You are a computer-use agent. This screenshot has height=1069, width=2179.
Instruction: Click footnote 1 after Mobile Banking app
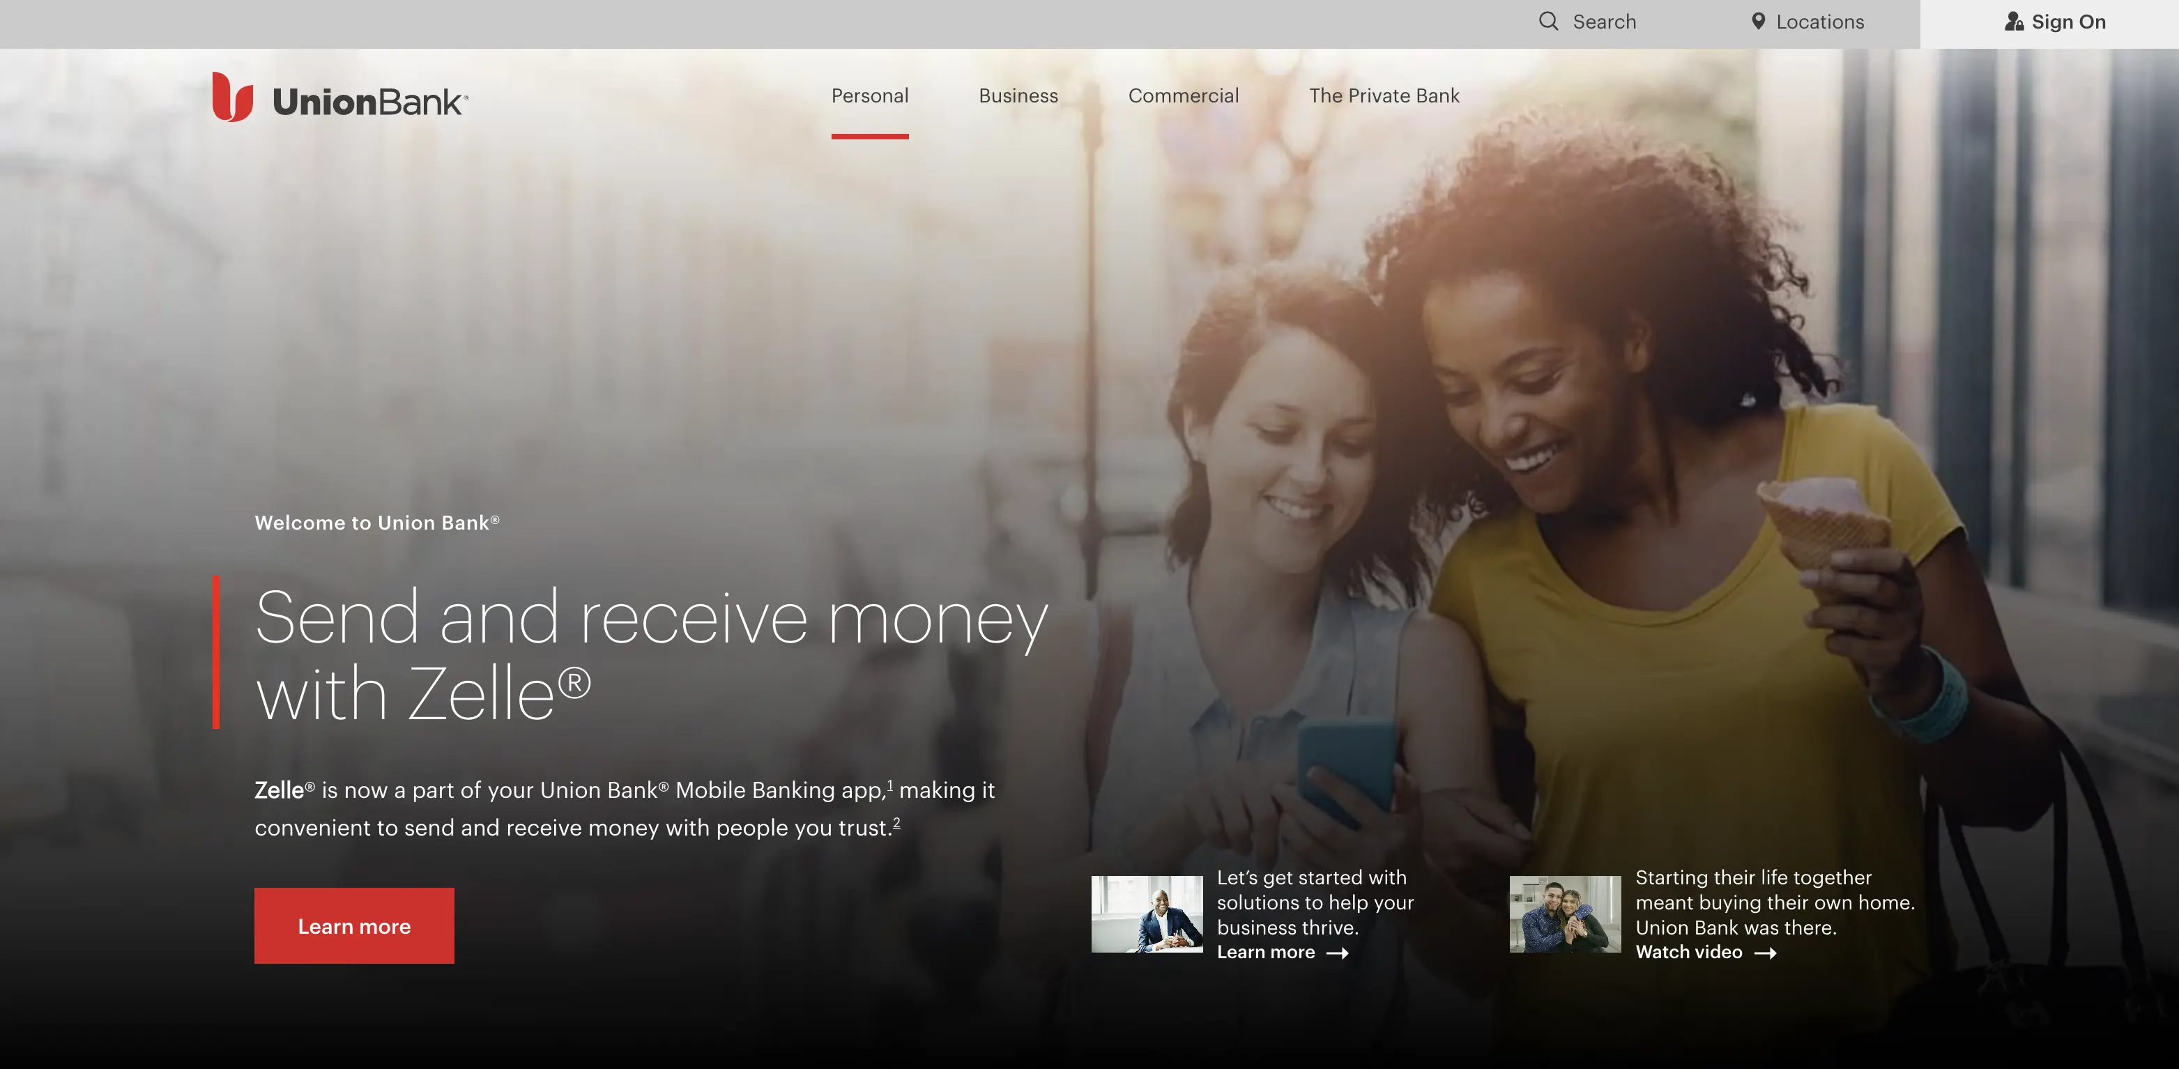[889, 785]
